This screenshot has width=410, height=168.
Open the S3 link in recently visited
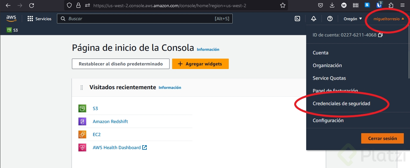[x=95, y=108]
